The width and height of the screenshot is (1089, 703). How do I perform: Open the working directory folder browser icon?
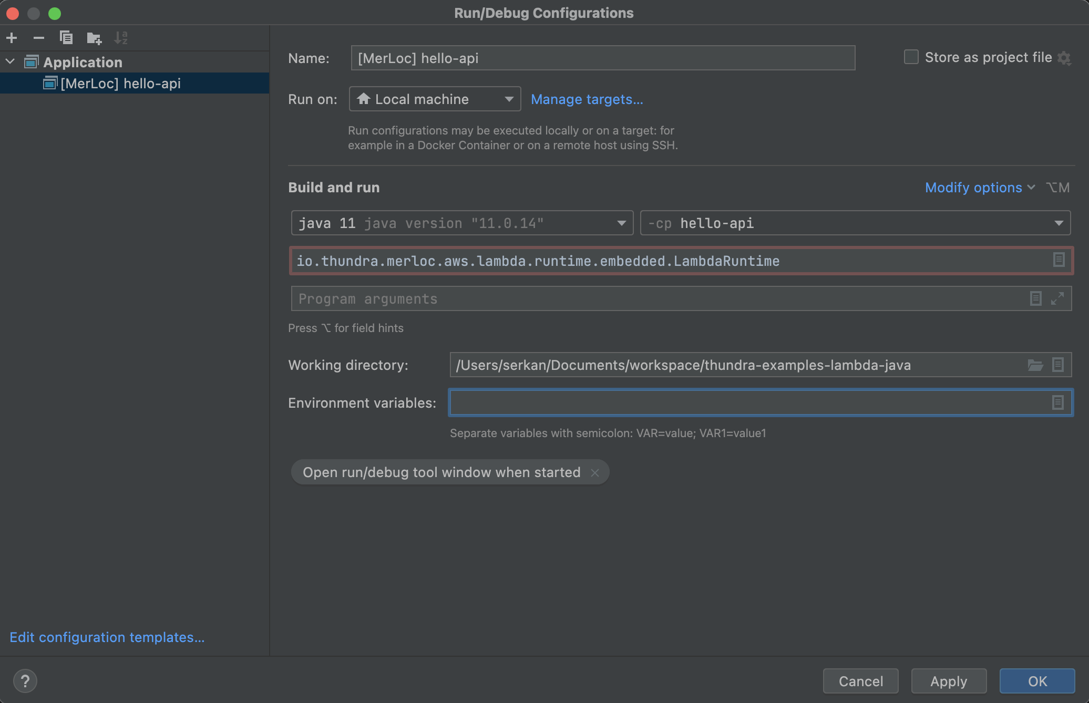point(1035,365)
